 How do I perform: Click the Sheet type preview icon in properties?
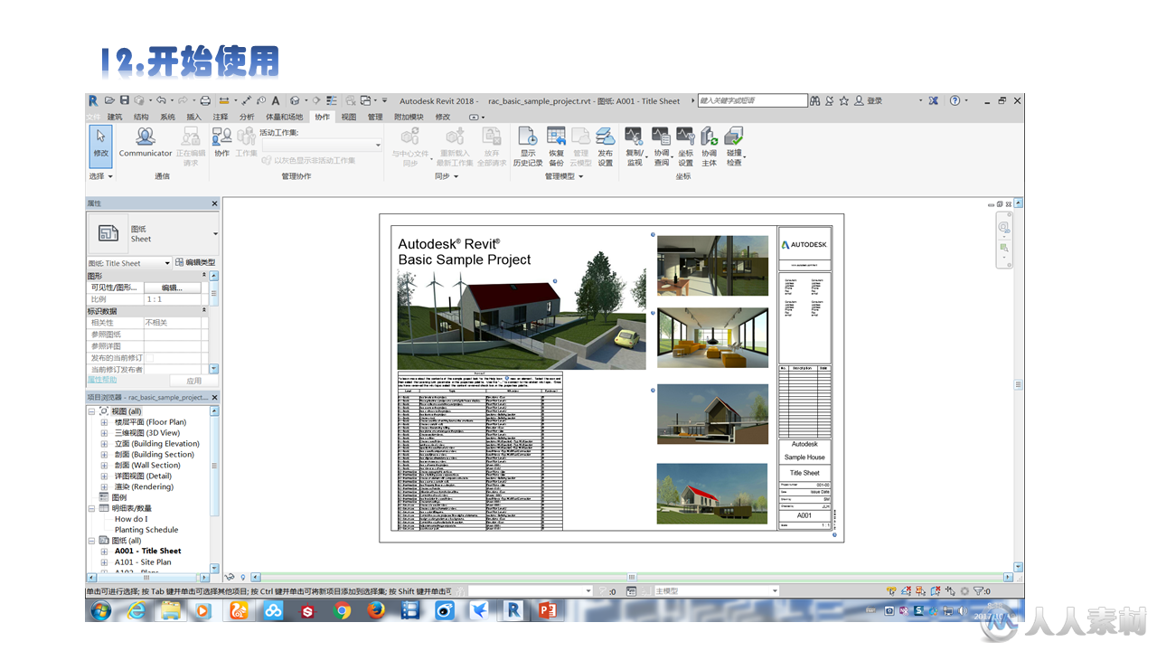coord(108,233)
